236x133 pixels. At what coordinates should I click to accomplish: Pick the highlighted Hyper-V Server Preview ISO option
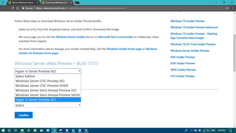click(x=48, y=100)
